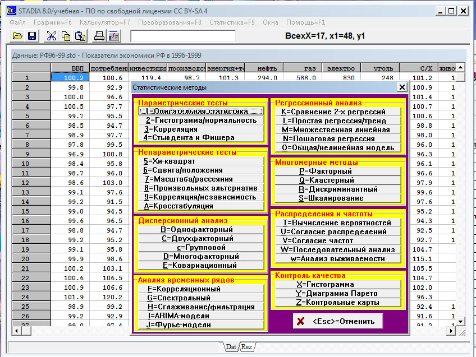Viewport: 476px width, 357px height.
Task: Click the toolbar text input field
Action: (183, 36)
